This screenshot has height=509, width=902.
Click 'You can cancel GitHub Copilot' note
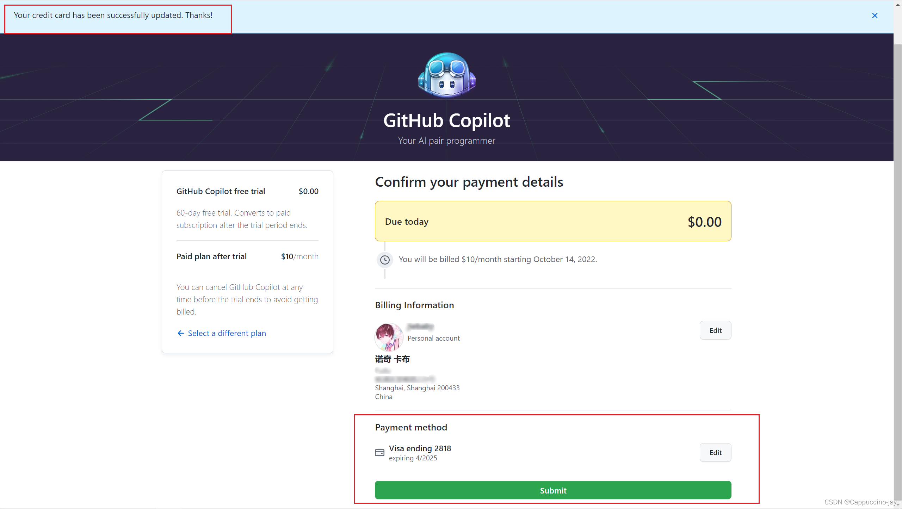click(247, 299)
